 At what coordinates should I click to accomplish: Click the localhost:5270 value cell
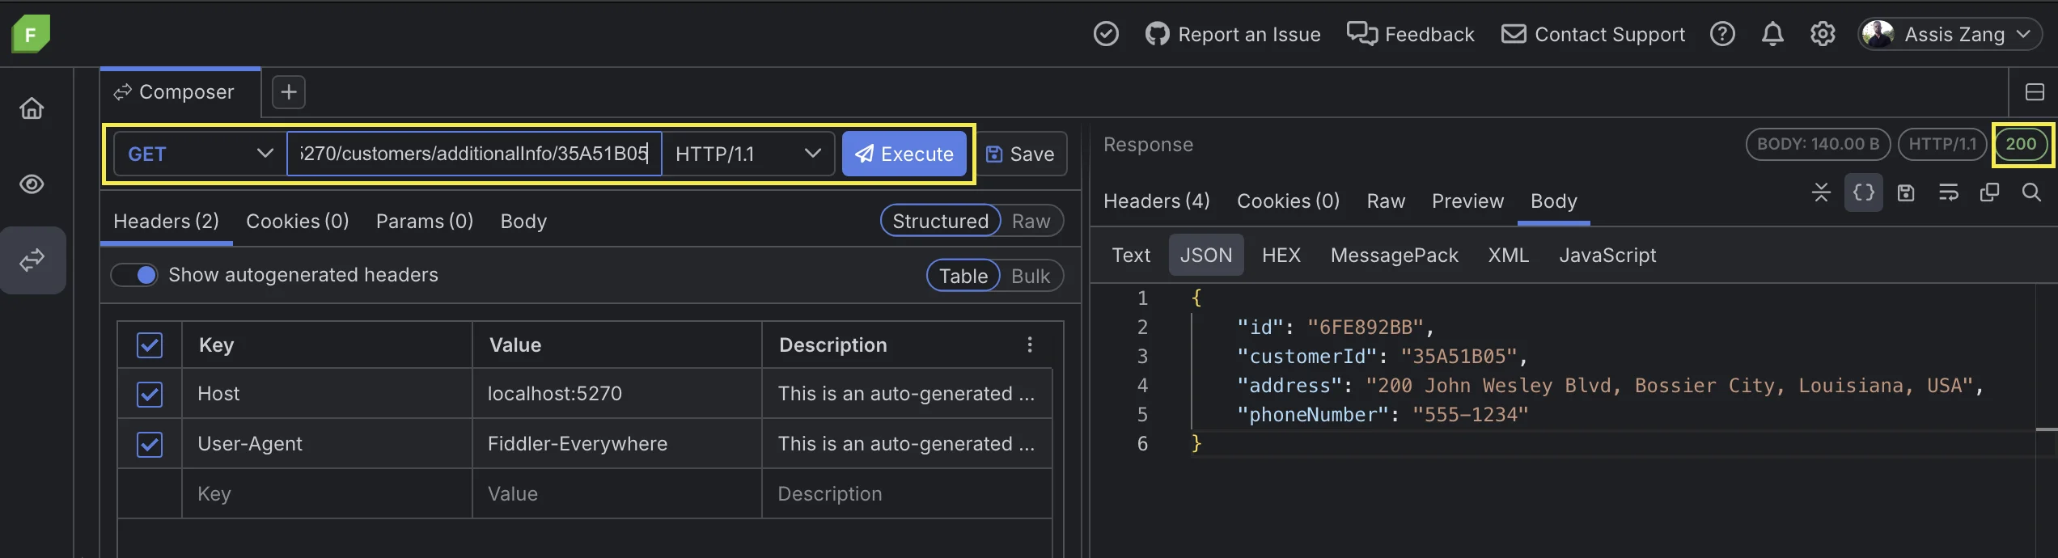tap(617, 394)
